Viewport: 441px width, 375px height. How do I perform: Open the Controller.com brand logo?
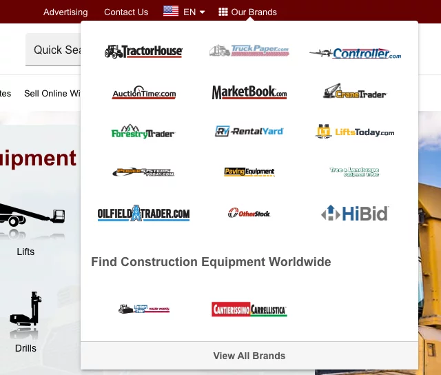(x=356, y=53)
